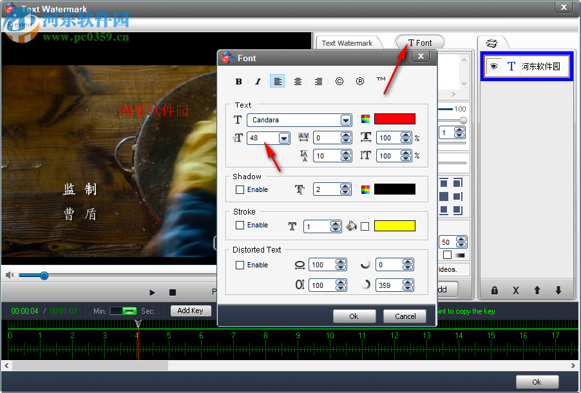Screen dimensions: 581x393
Task: Lock the watermark layer
Action: (493, 291)
